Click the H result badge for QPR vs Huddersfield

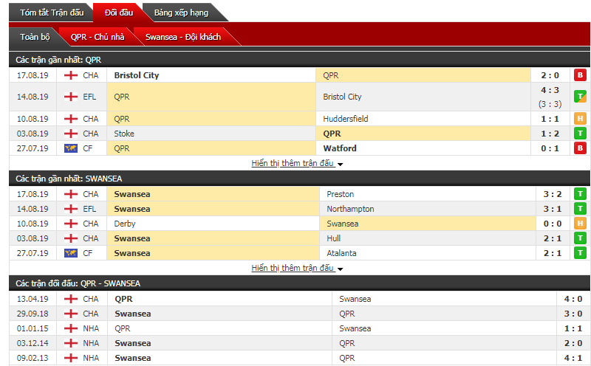pos(580,119)
